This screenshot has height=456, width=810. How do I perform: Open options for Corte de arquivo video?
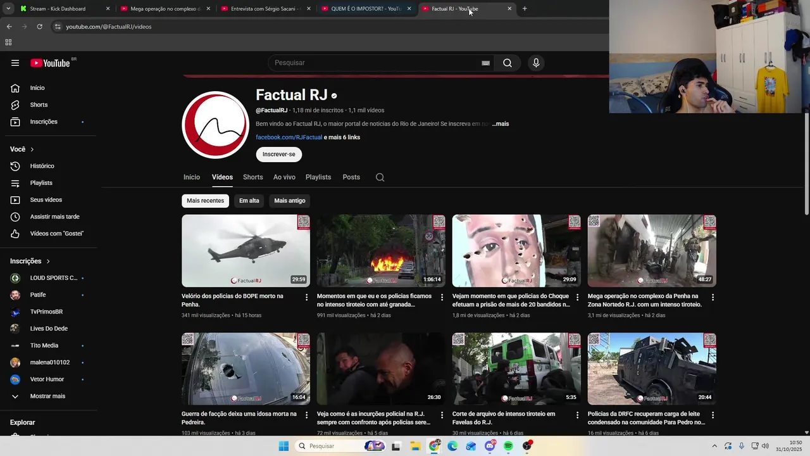pos(577,415)
